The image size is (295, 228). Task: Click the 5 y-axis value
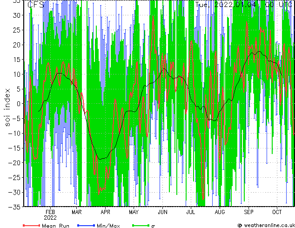click(x=19, y=89)
